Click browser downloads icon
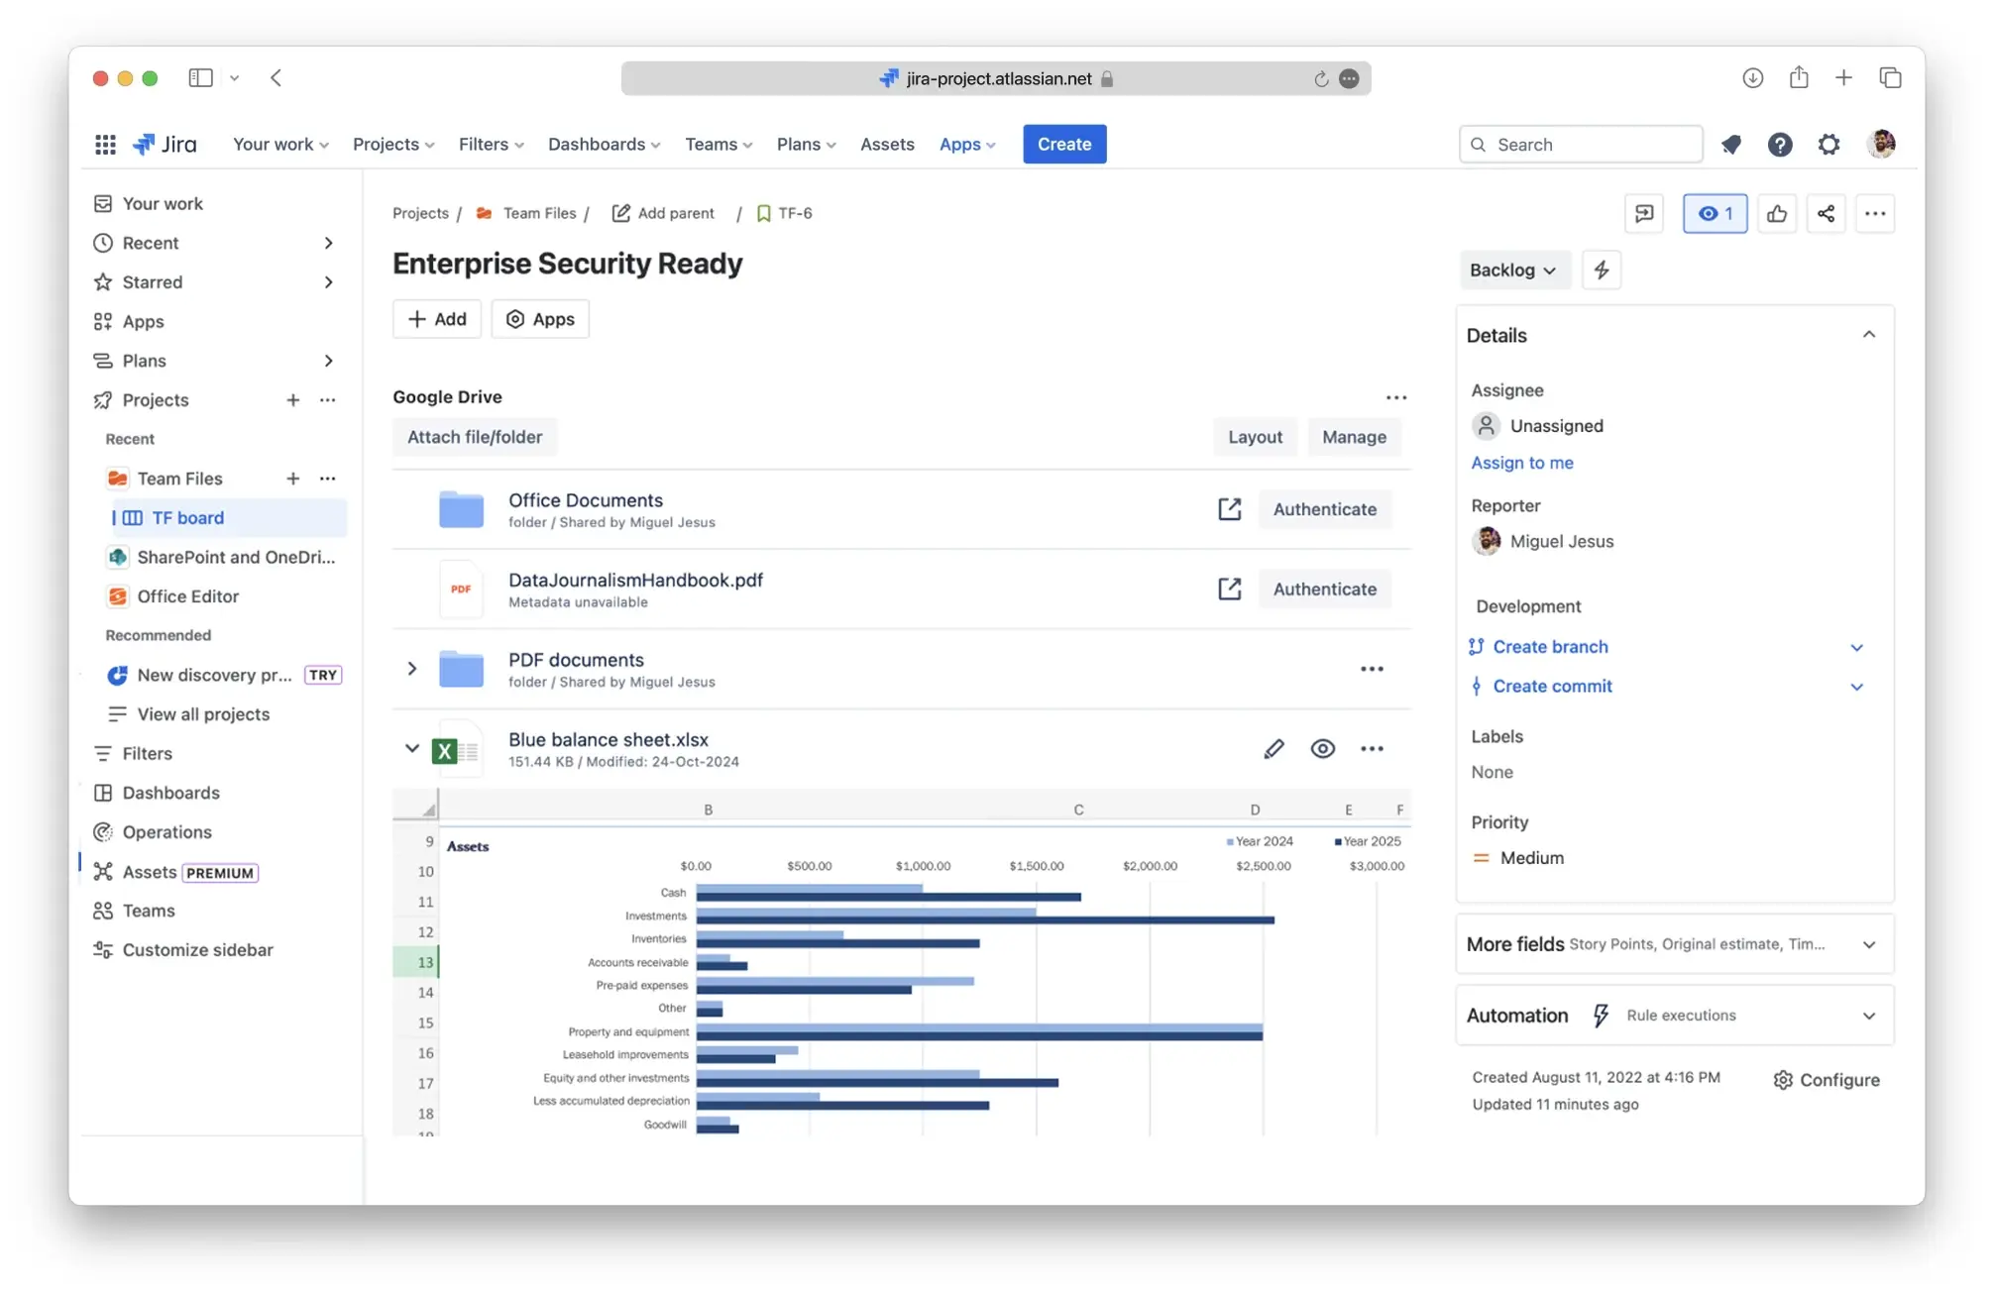1994x1296 pixels. click(1752, 78)
